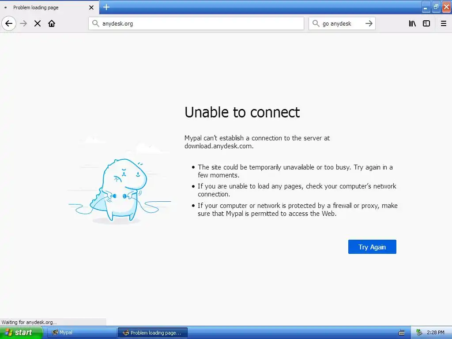Open the Library bookshelf icon
Image resolution: width=452 pixels, height=339 pixels.
[x=412, y=23]
